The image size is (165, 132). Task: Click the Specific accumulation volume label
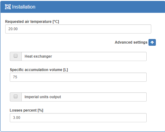(x=39, y=70)
